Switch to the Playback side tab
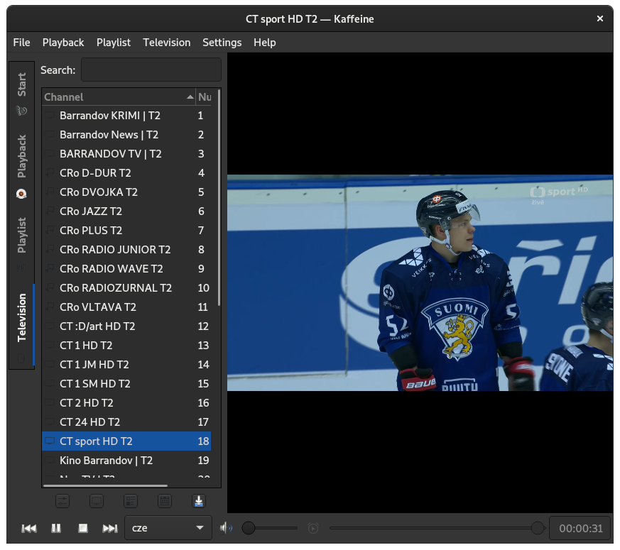 [22, 166]
